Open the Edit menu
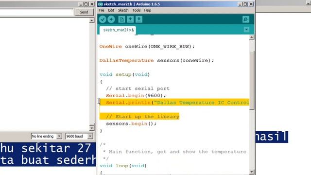This screenshot has height=175, width=311. pos(111,10)
